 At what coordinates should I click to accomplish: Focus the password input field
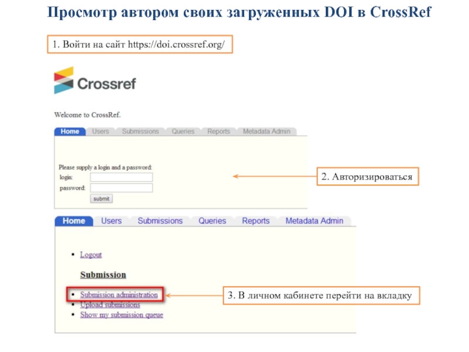pyautogui.click(x=121, y=188)
